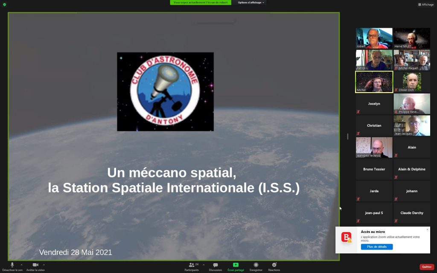
Task: Select Michel's highlighted video thumbnail
Action: tap(374, 82)
